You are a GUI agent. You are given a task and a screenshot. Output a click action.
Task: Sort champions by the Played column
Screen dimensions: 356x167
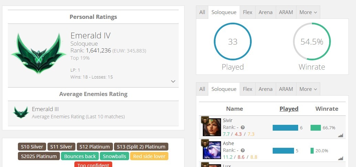click(289, 109)
